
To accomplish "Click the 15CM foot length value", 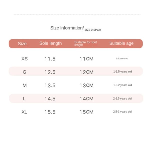I will pos(86,112).
